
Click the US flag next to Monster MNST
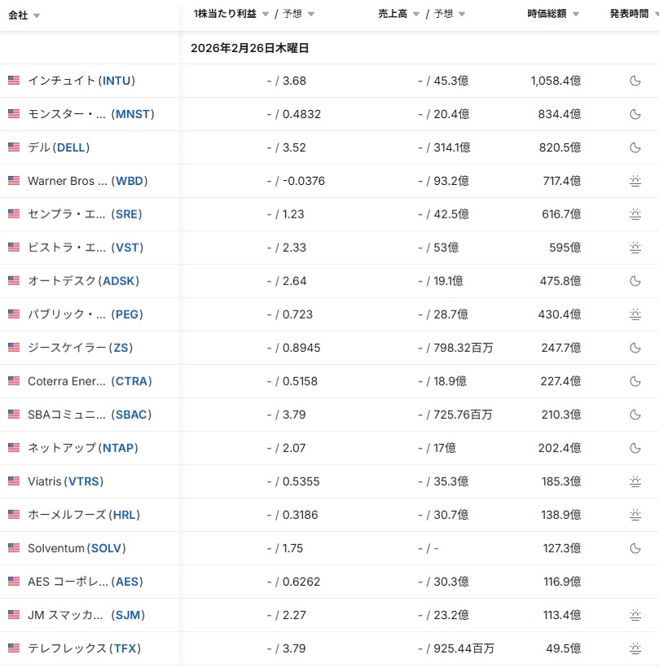coord(14,114)
